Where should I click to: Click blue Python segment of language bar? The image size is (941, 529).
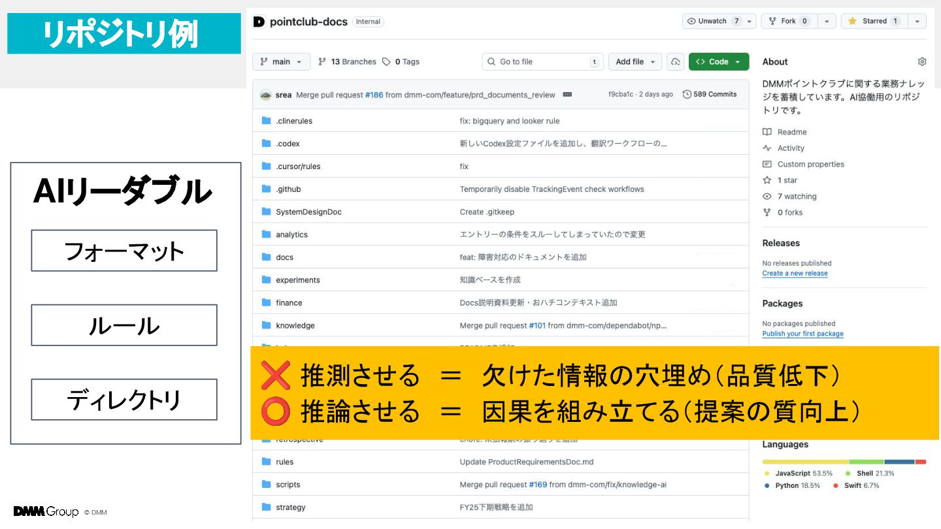[899, 462]
